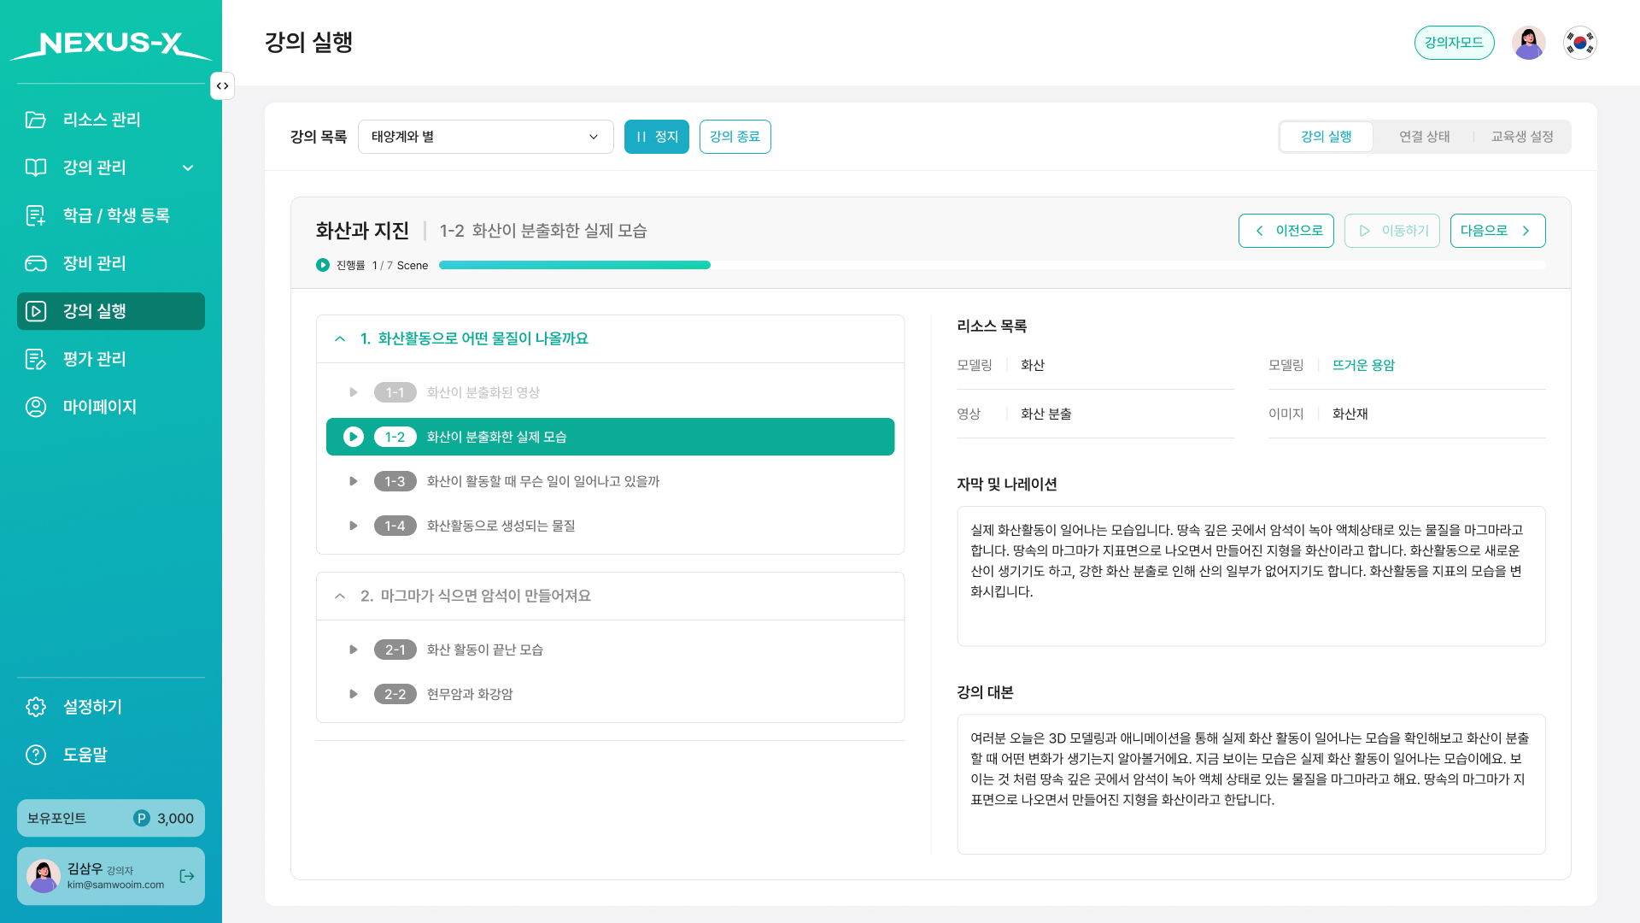This screenshot has height=923, width=1640.
Task: Collapse section 1 화산활동으로 어떤 물질이 나올까요
Action: pyautogui.click(x=339, y=338)
